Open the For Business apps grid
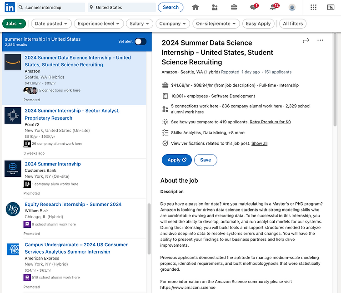The image size is (341, 293). (313, 7)
